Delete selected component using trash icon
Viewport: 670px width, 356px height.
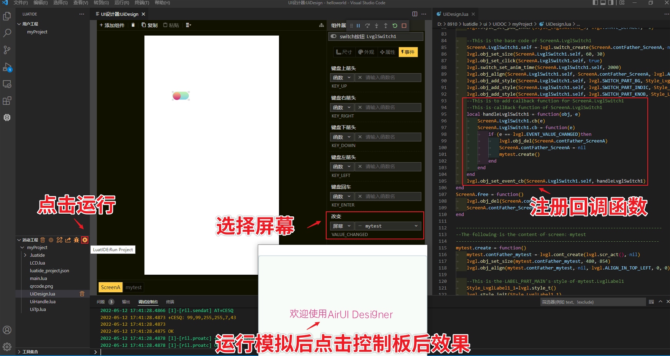133,25
